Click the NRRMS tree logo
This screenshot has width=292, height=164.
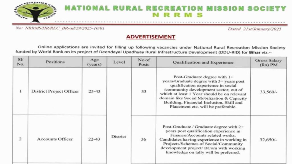tap(35, 12)
